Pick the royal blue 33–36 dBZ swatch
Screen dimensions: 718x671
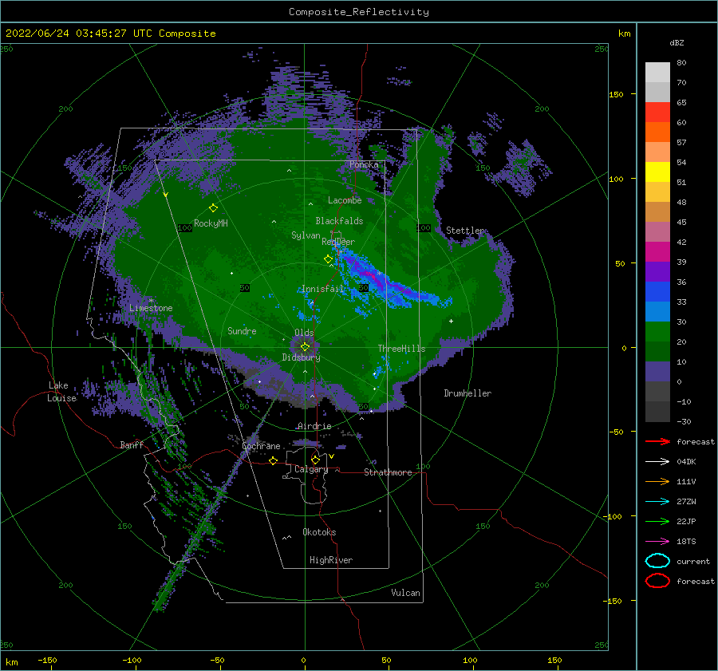click(x=657, y=292)
